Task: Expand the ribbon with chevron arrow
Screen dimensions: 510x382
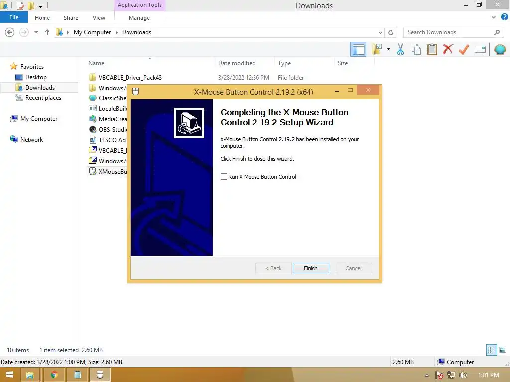Action: coord(494,17)
